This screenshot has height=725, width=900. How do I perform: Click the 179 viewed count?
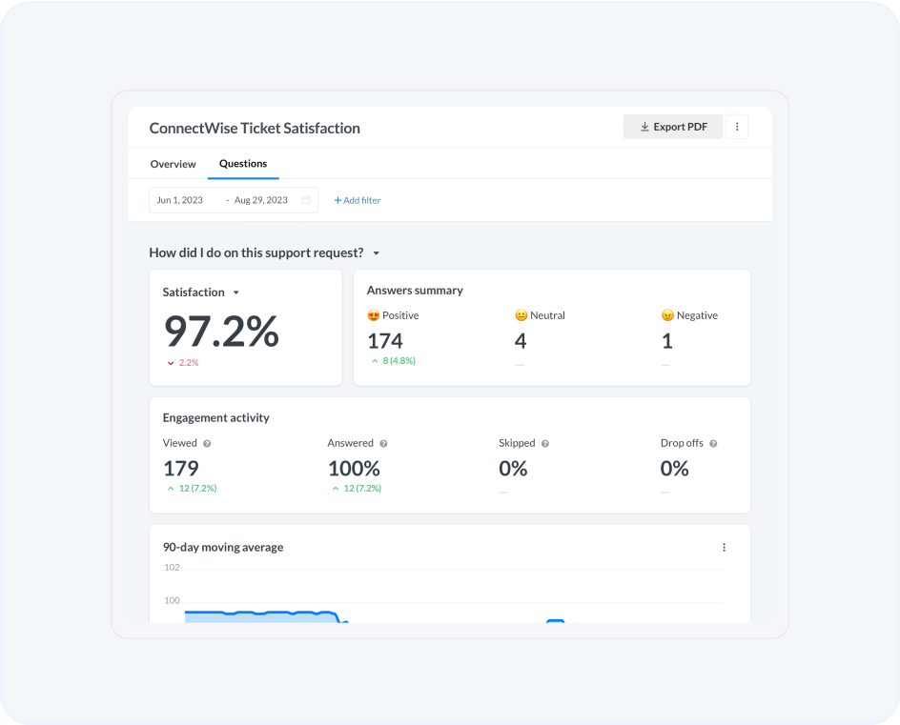pyautogui.click(x=181, y=469)
